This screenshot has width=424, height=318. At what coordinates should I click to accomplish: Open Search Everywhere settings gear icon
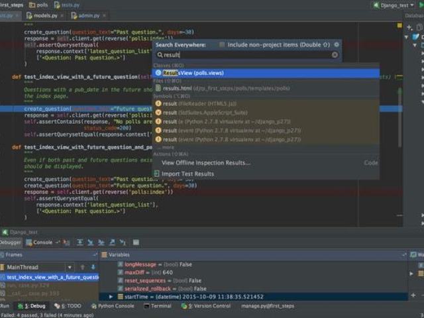pos(337,44)
